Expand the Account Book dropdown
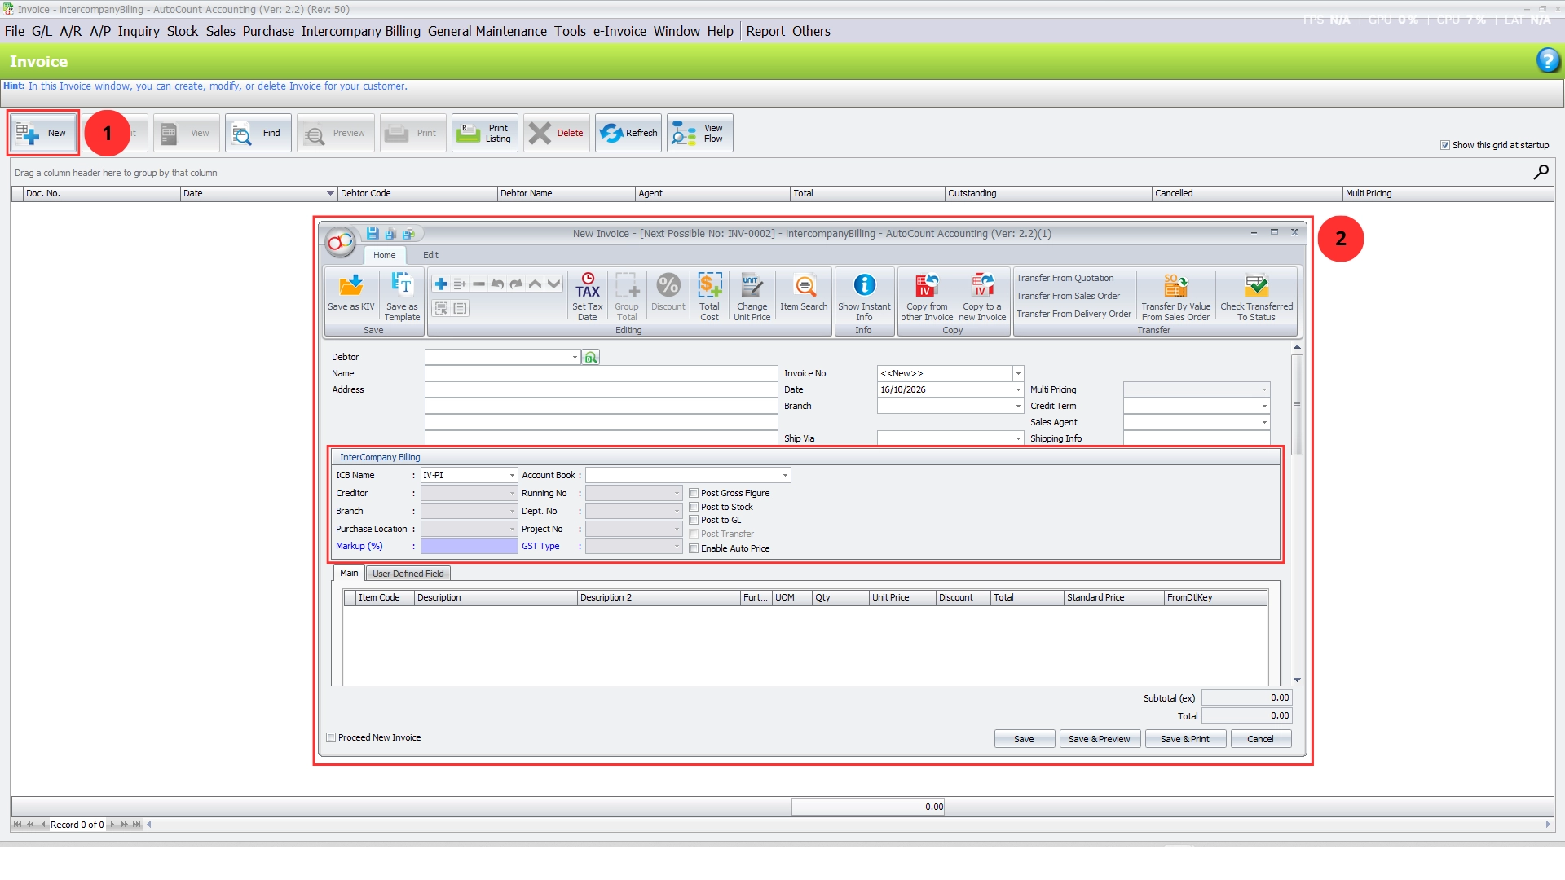The height and width of the screenshot is (880, 1565). tap(785, 476)
